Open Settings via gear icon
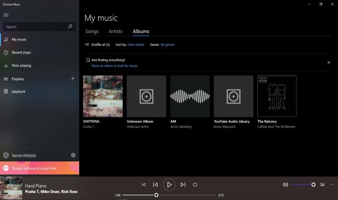The width and height of the screenshot is (338, 200). [73, 155]
